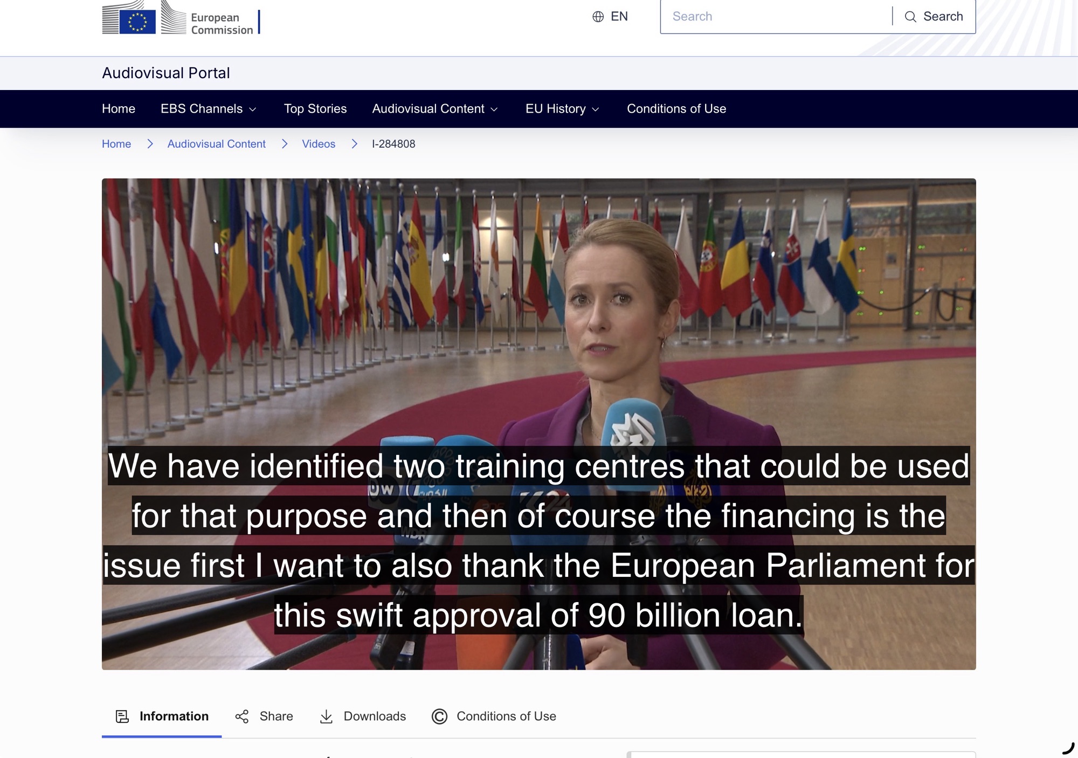Click the globe language icon
Viewport: 1078px width, 758px height.
click(x=598, y=17)
